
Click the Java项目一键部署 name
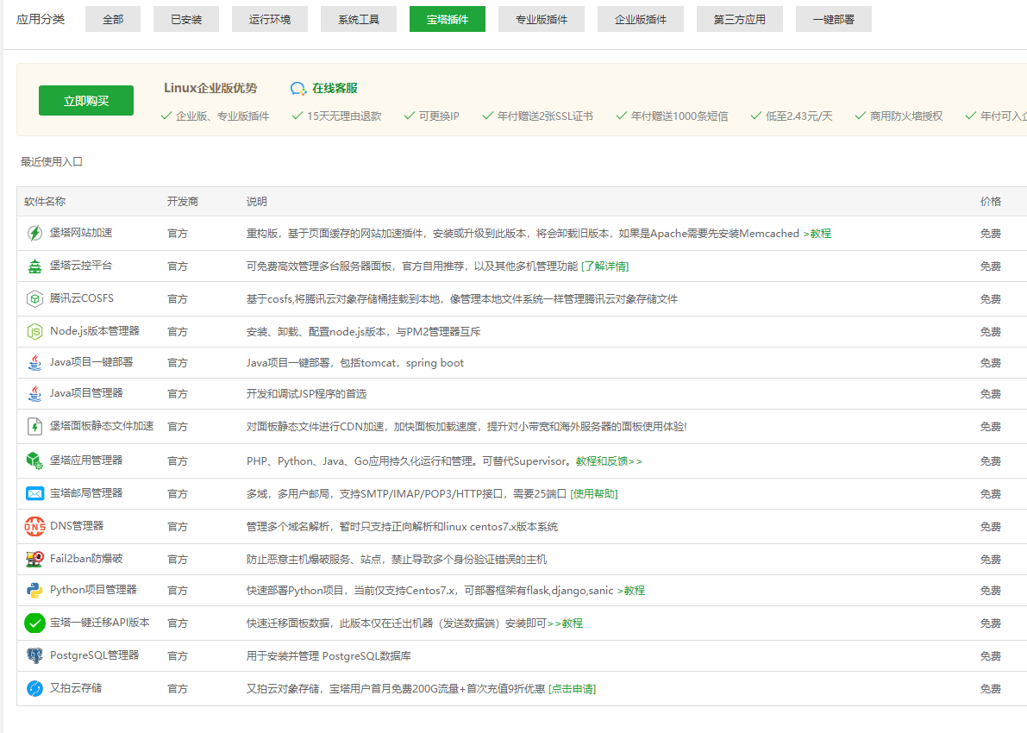(x=91, y=361)
